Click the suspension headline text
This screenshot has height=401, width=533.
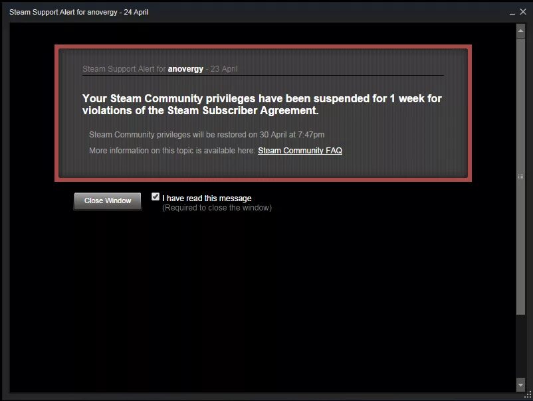[262, 104]
